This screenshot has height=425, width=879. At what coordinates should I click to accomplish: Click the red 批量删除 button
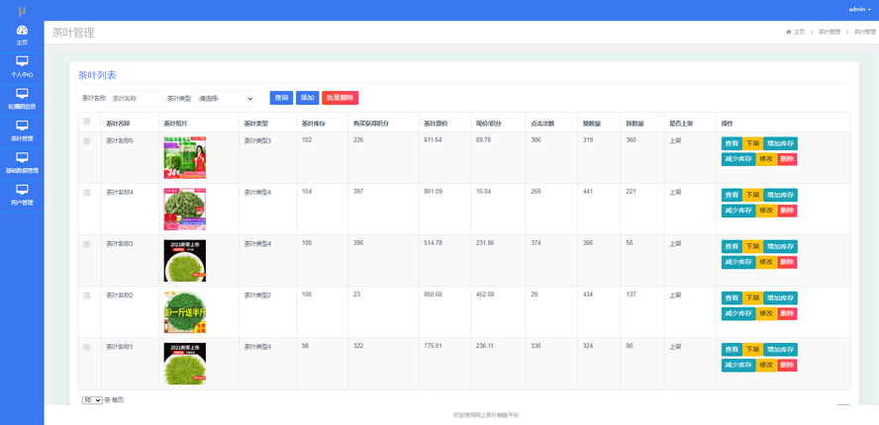click(340, 98)
